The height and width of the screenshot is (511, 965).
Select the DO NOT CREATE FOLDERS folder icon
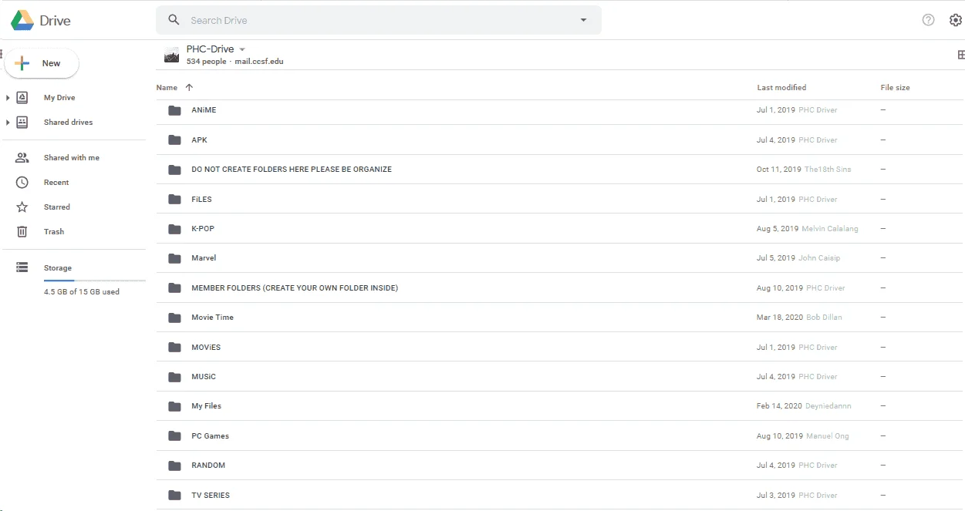click(x=174, y=170)
